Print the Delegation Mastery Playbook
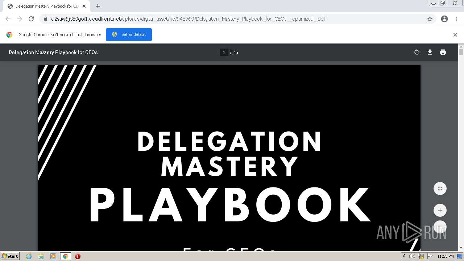The height and width of the screenshot is (261, 464). pyautogui.click(x=443, y=52)
